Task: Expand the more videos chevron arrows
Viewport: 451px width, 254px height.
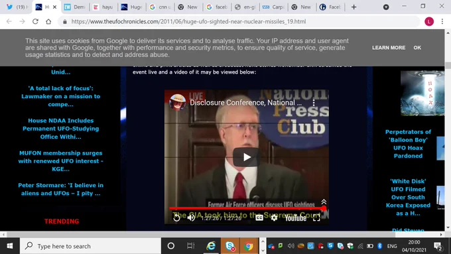Action: [x=324, y=202]
